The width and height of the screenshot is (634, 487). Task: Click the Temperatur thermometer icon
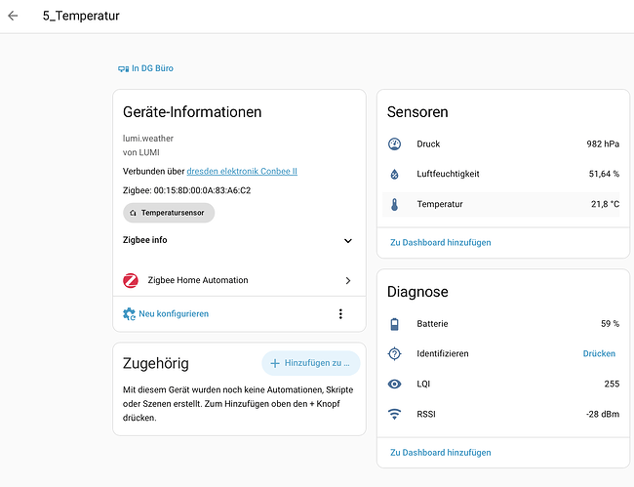point(395,204)
